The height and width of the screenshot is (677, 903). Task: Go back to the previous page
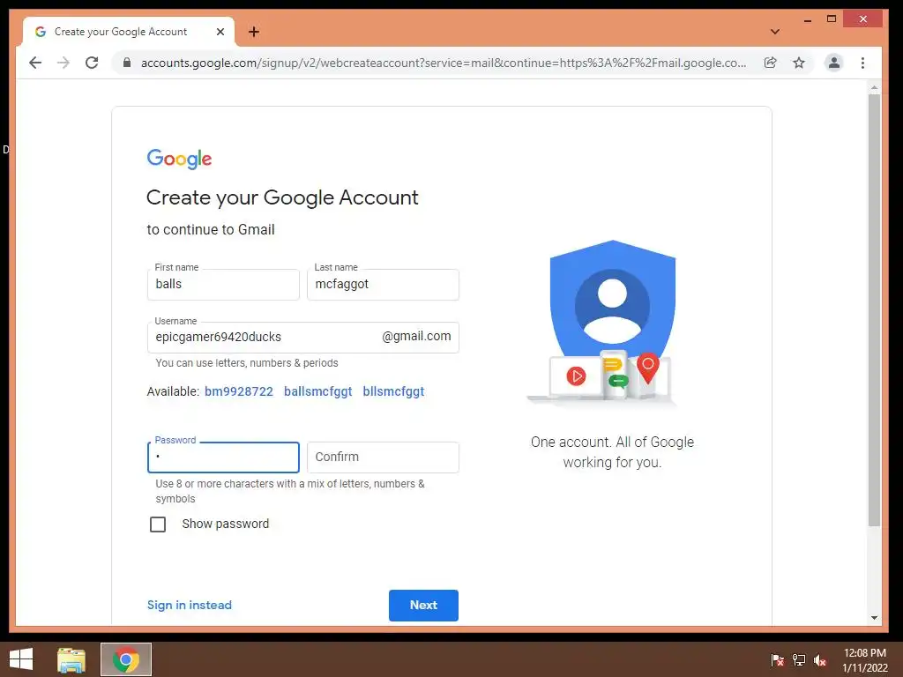pyautogui.click(x=35, y=63)
